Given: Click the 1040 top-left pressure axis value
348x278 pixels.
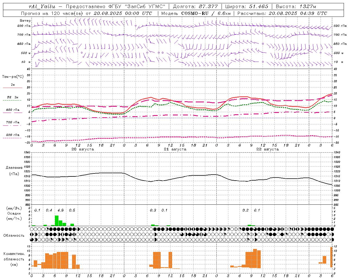Looking at the screenshot, I should coord(27,153).
